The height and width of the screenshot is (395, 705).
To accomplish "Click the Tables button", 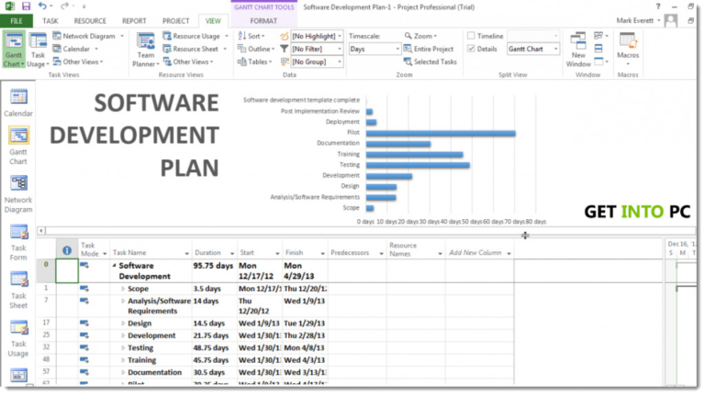I will tap(254, 61).
